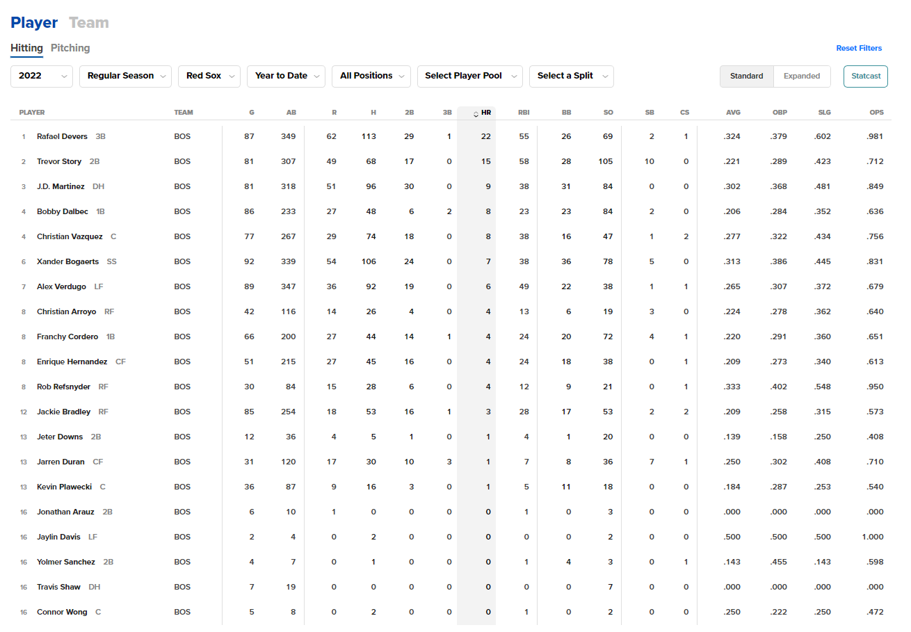Viewport: 911px width, 632px height.
Task: Sort by the SLG column header
Action: click(823, 113)
